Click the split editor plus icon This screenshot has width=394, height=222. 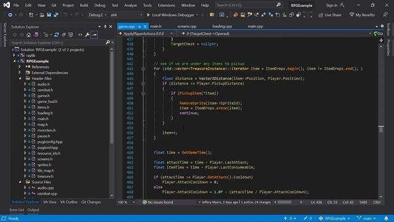click(x=381, y=41)
